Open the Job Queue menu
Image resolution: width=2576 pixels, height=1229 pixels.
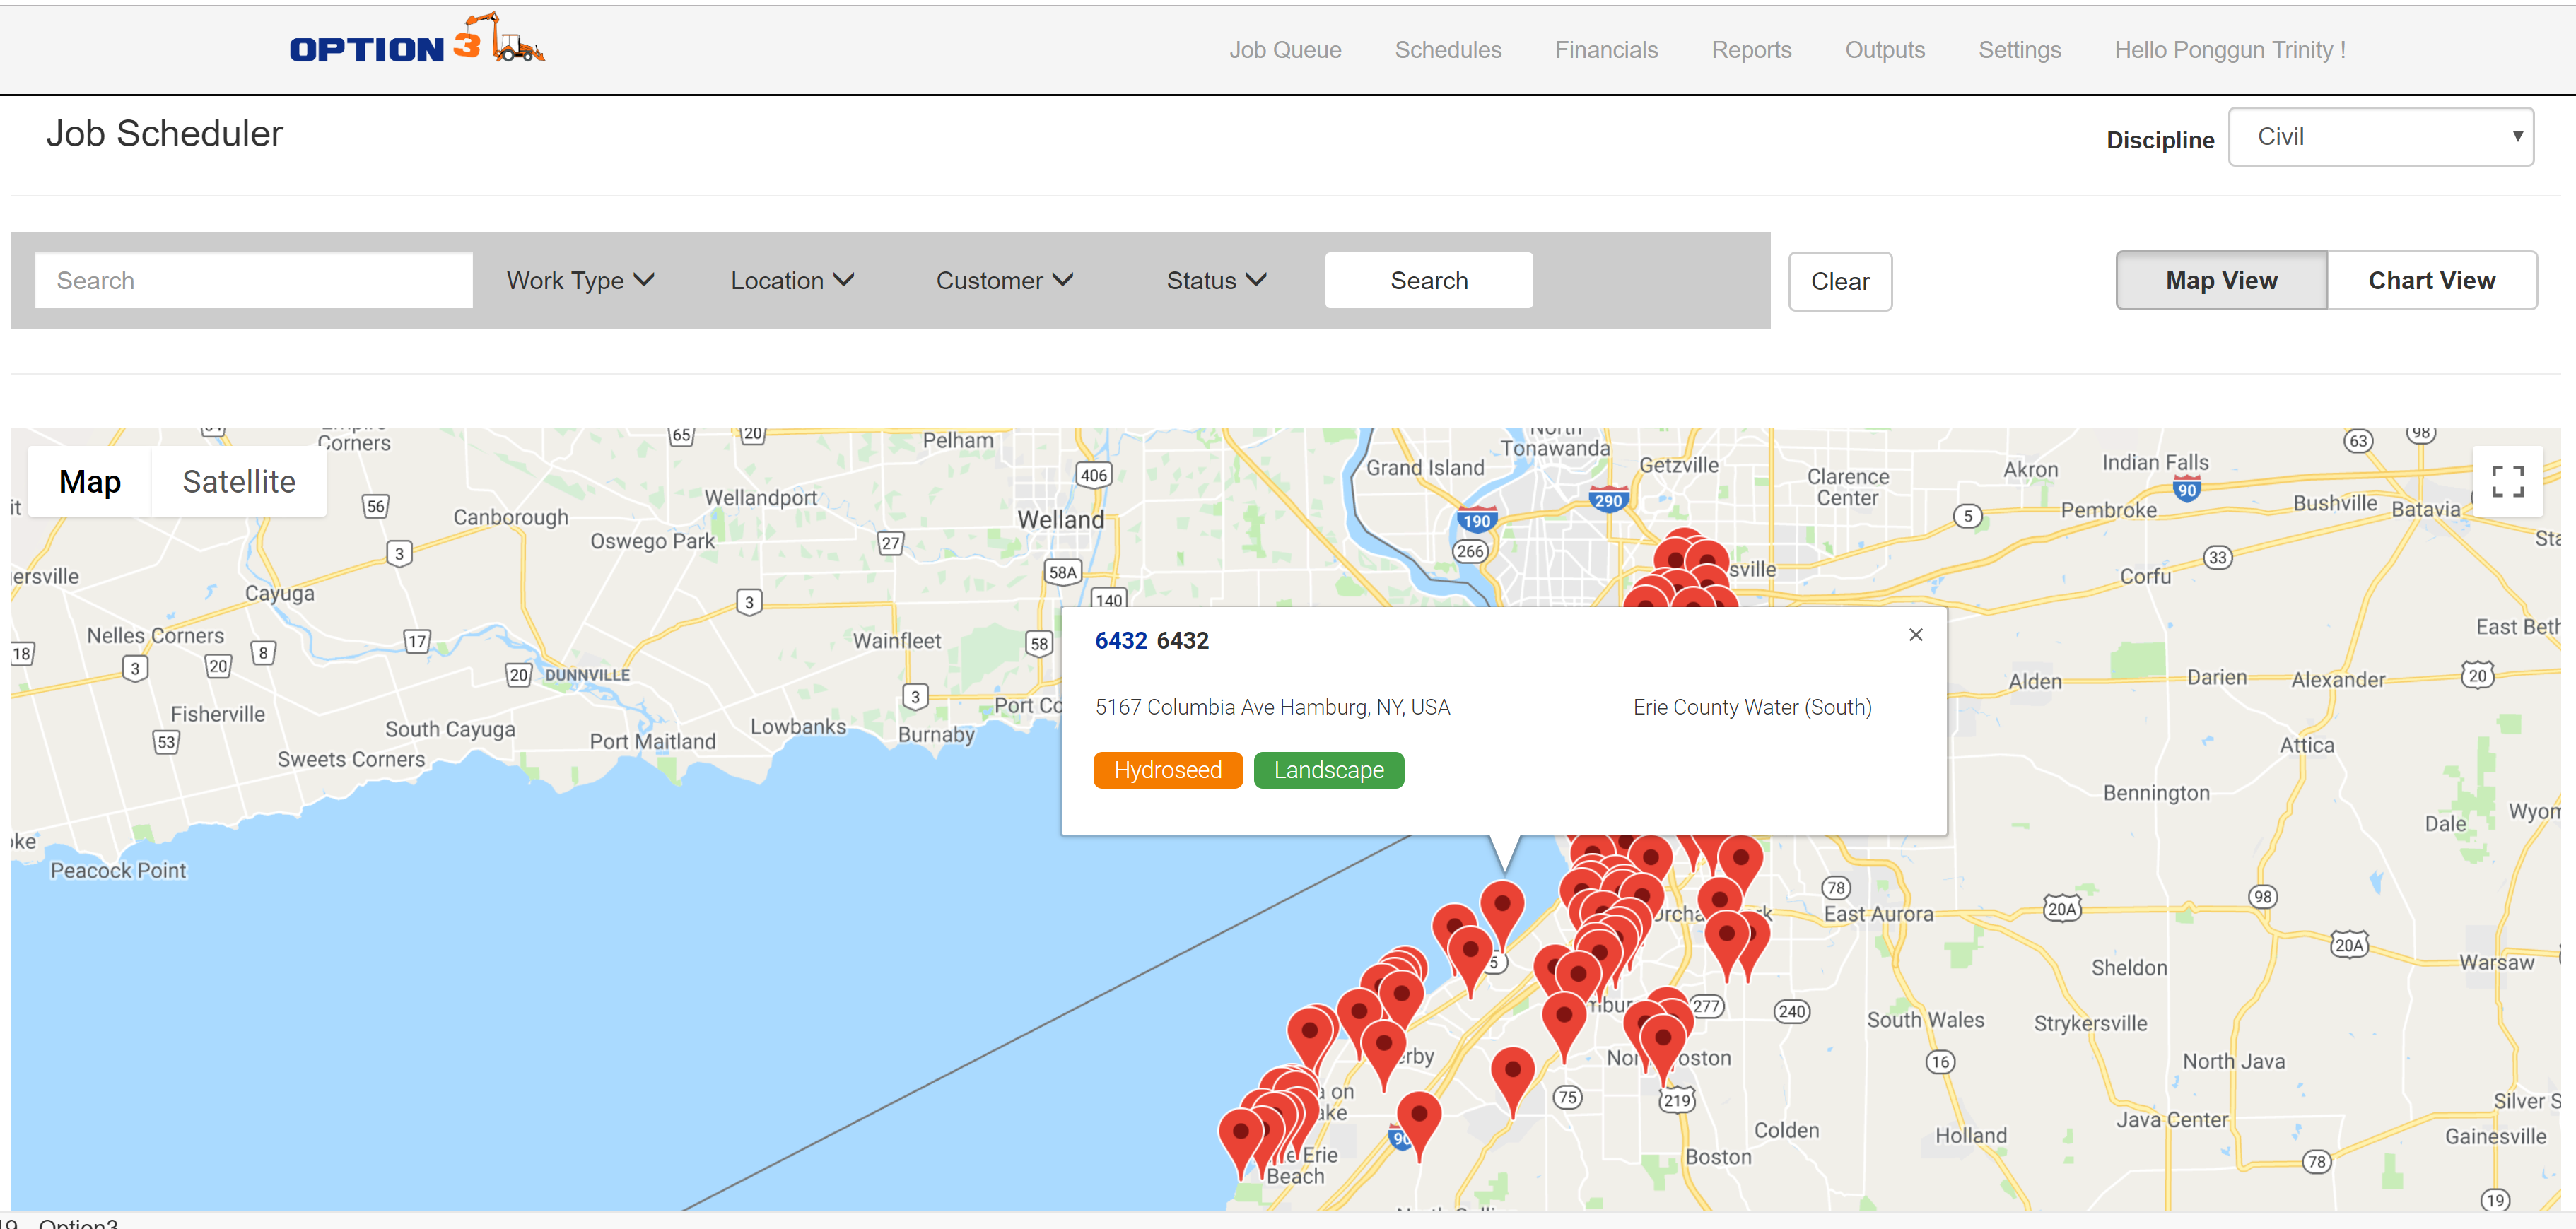(1285, 50)
